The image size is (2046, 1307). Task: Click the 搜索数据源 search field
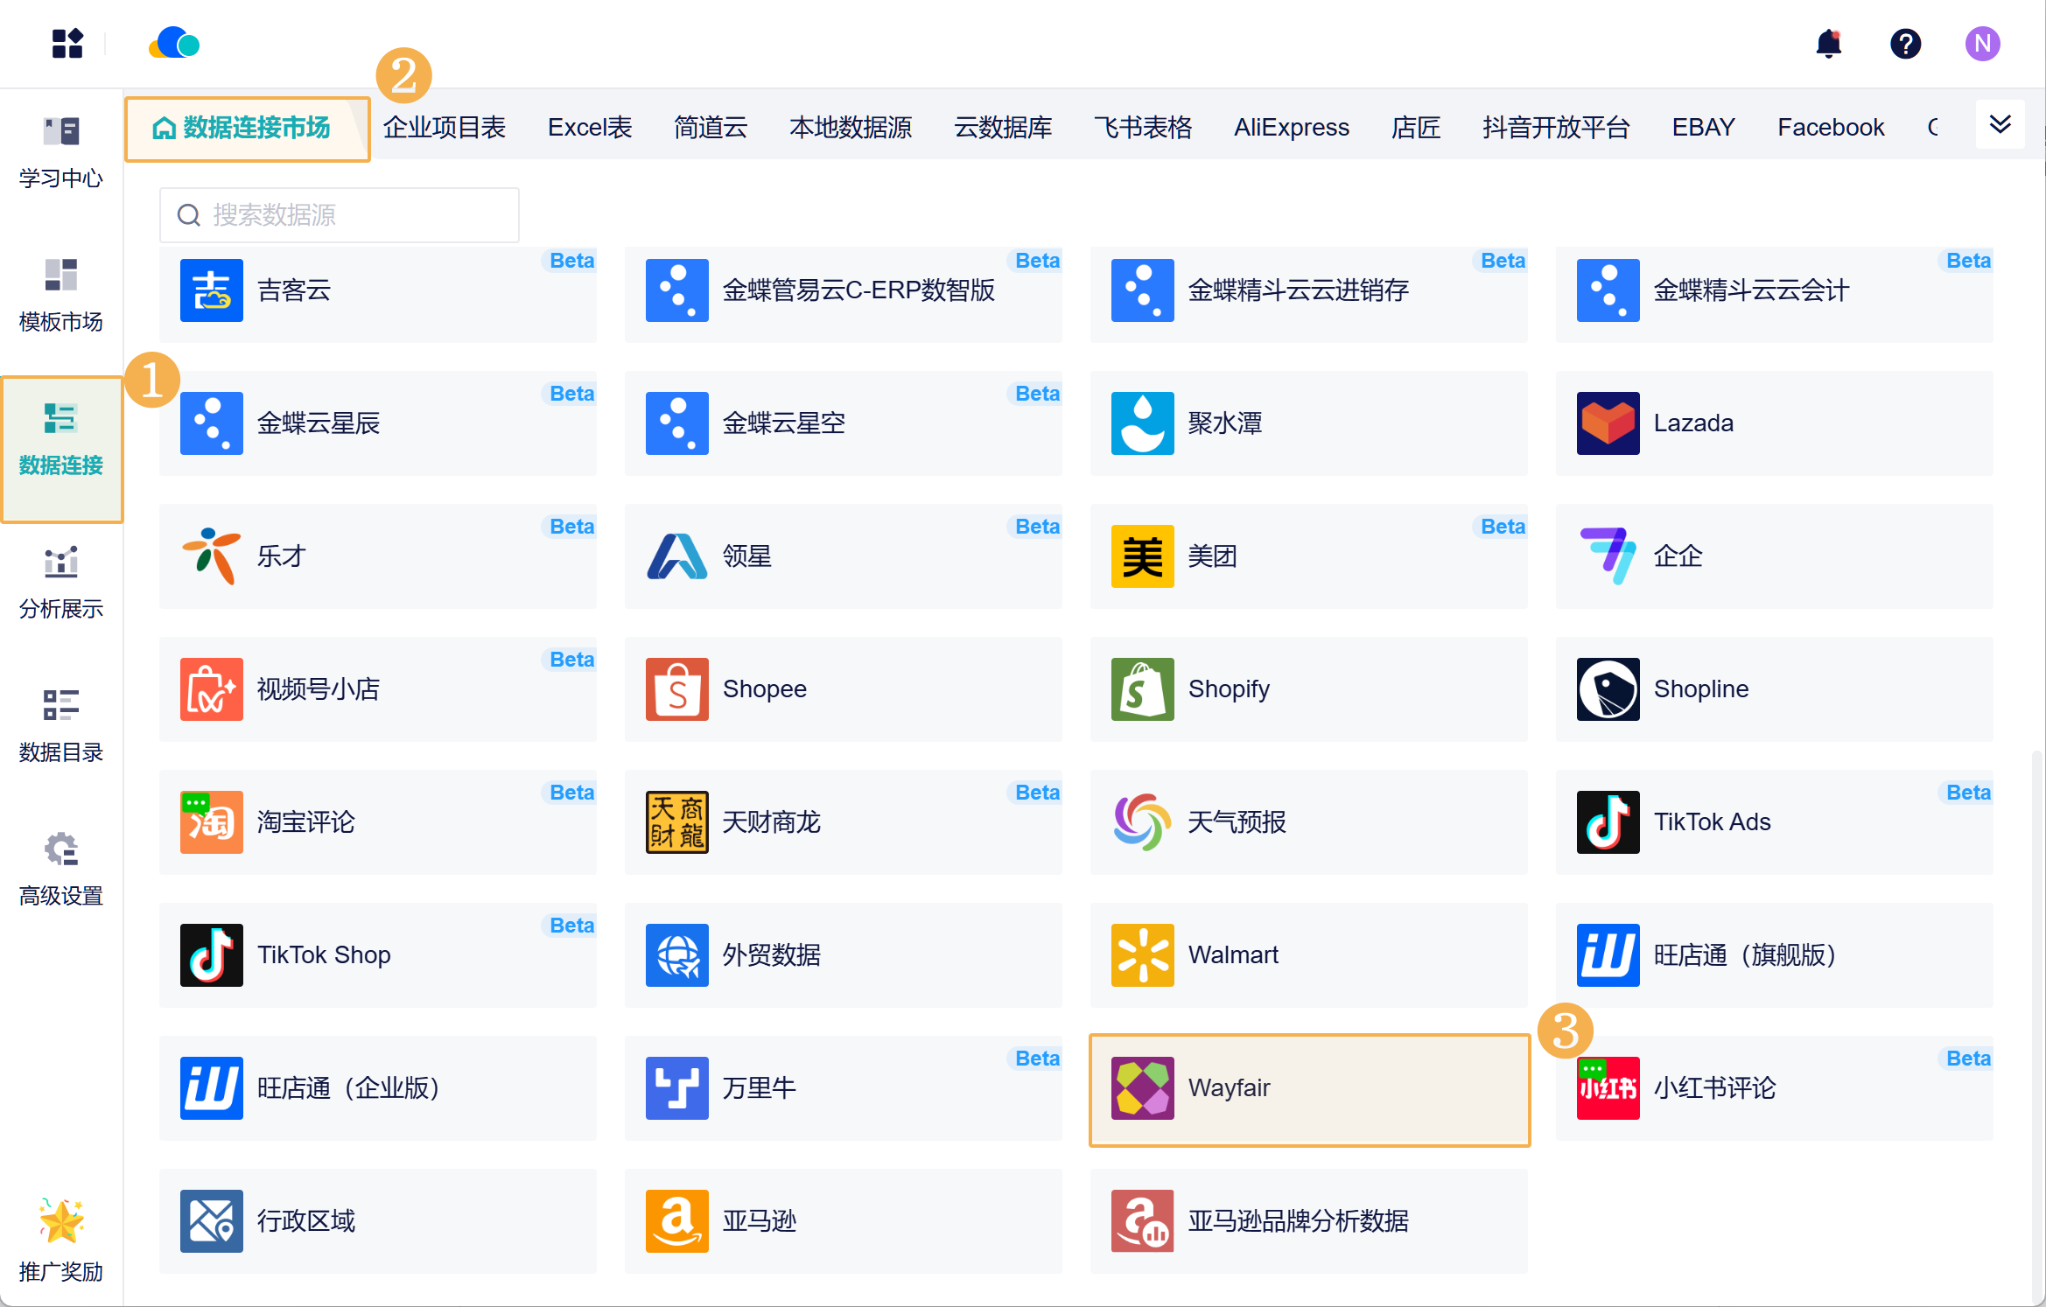(340, 215)
